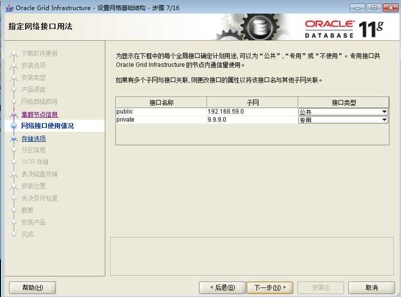Close the Oracle Grid Infrastructure window
The width and height of the screenshot is (401, 297).
390,8
